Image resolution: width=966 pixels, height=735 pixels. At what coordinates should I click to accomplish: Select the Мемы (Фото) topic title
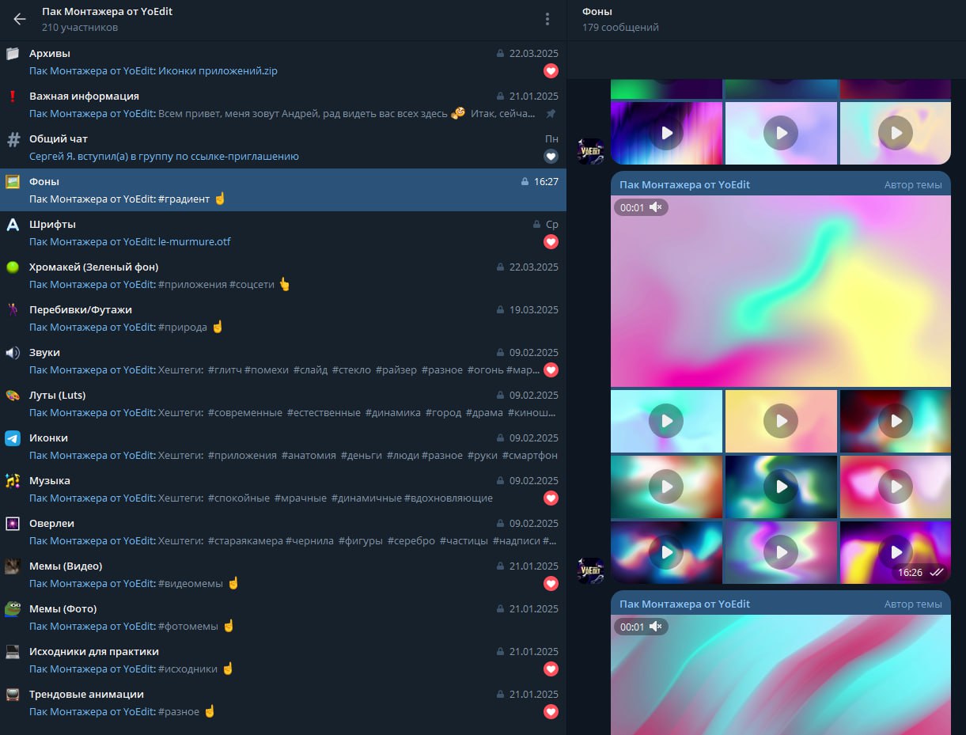[63, 609]
